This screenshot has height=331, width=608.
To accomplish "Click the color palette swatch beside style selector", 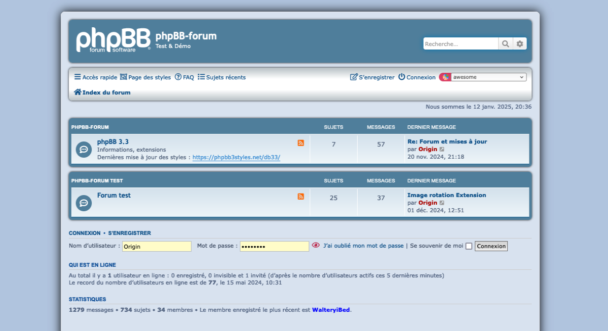I will [445, 77].
